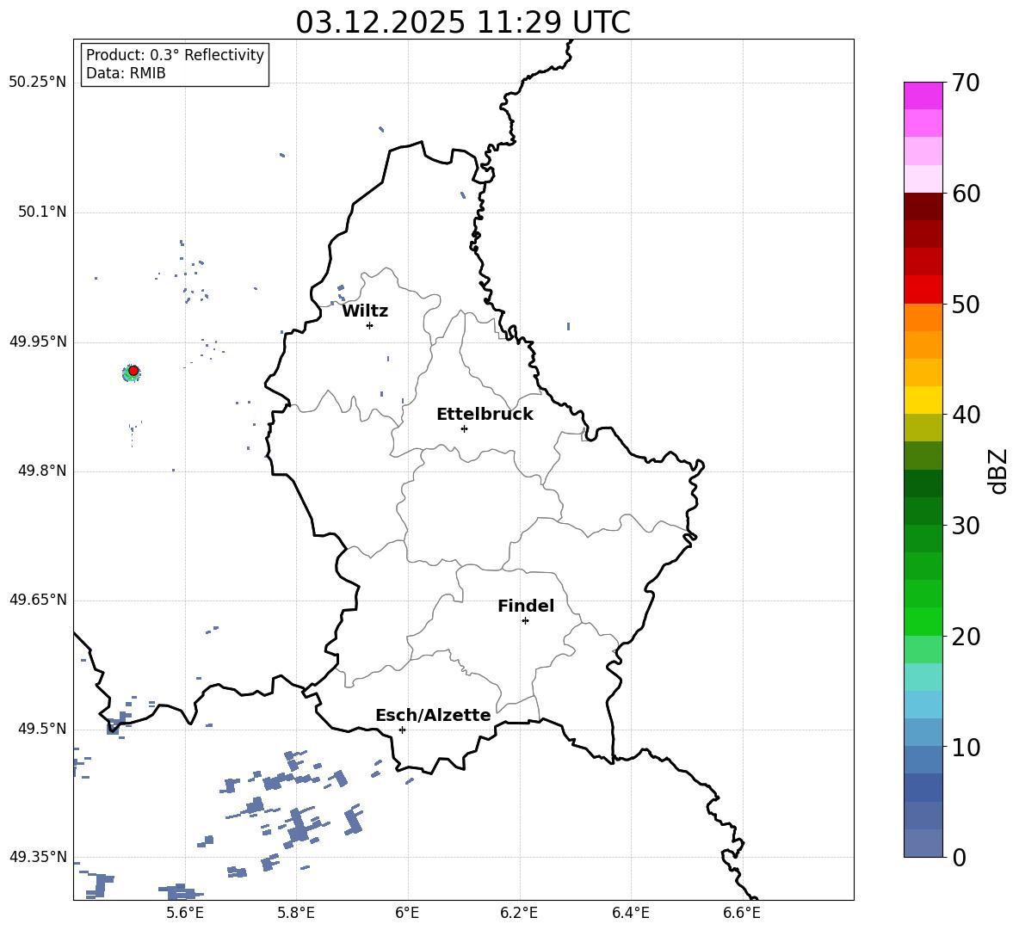Click the Data: RMIB label
The image size is (1019, 930).
pos(126,73)
